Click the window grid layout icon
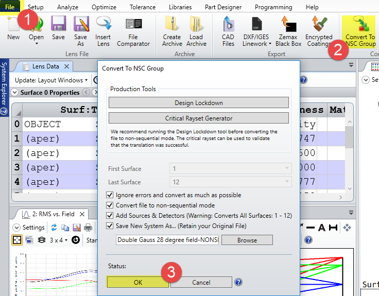 click(17, 240)
